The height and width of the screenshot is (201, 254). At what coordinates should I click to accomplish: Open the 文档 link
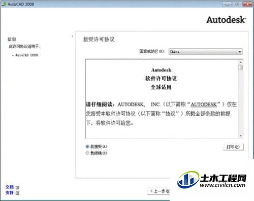[x=10, y=187]
